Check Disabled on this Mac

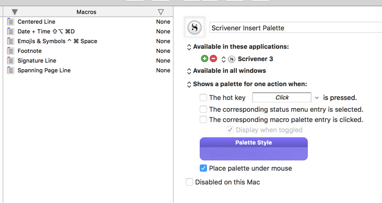189,182
